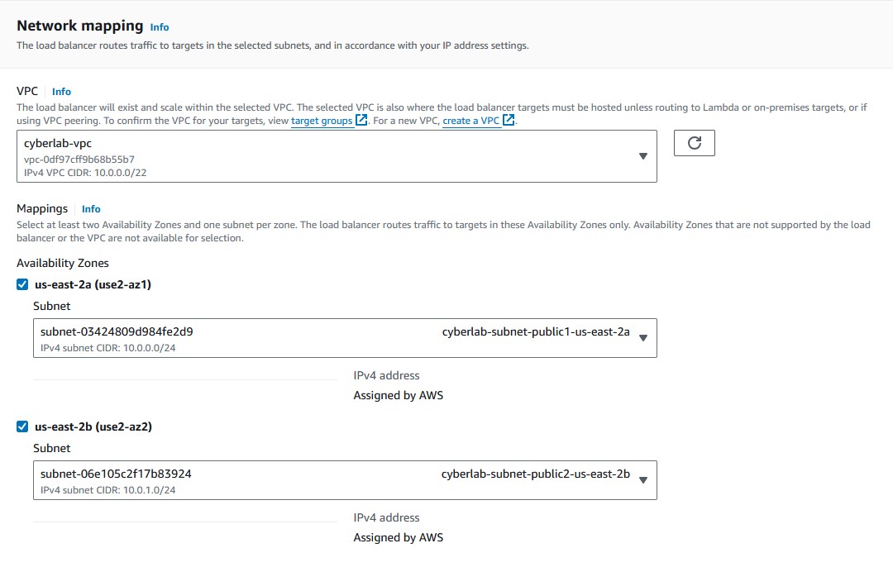Click IPv4 VPC CIDR 10.0.0.0/22 text

coord(85,173)
